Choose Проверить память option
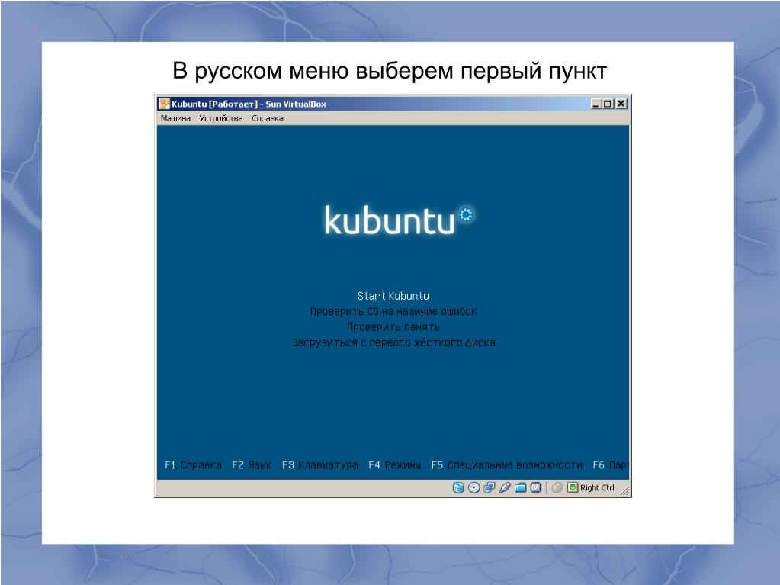 [x=393, y=327]
